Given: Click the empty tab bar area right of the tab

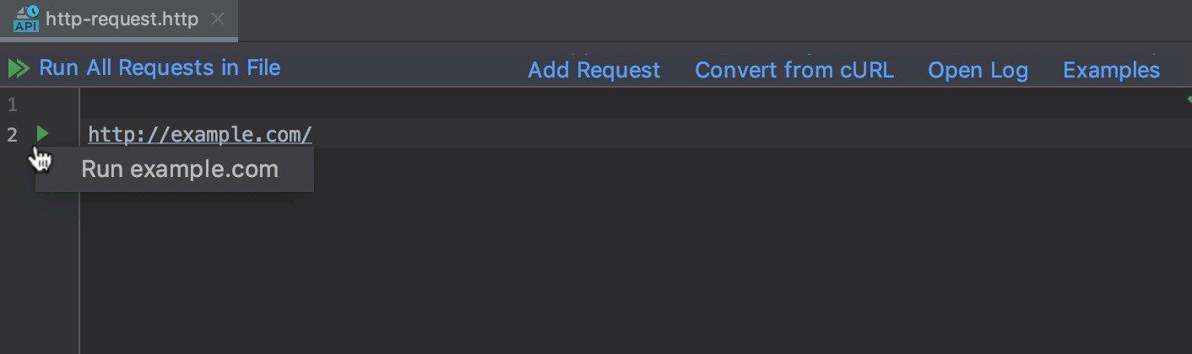Looking at the screenshot, I should click(675, 19).
